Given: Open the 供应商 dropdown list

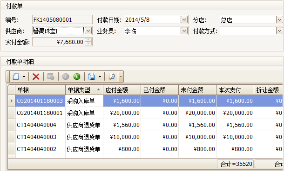Looking at the screenshot, I should 88,31.
